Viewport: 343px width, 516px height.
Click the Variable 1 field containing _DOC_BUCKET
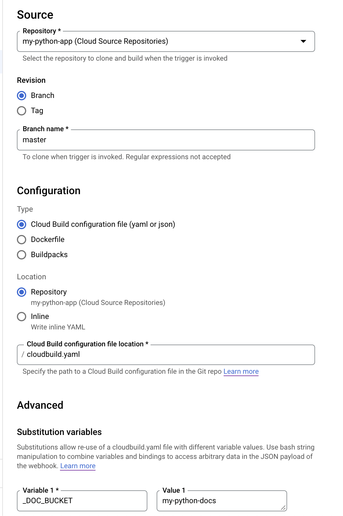pos(82,501)
